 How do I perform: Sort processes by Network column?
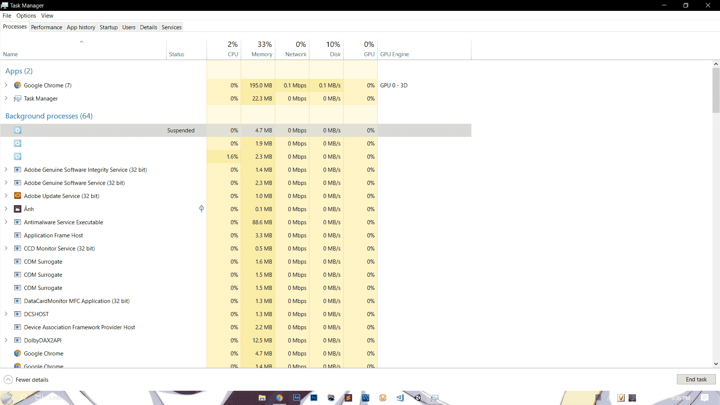pyautogui.click(x=292, y=49)
